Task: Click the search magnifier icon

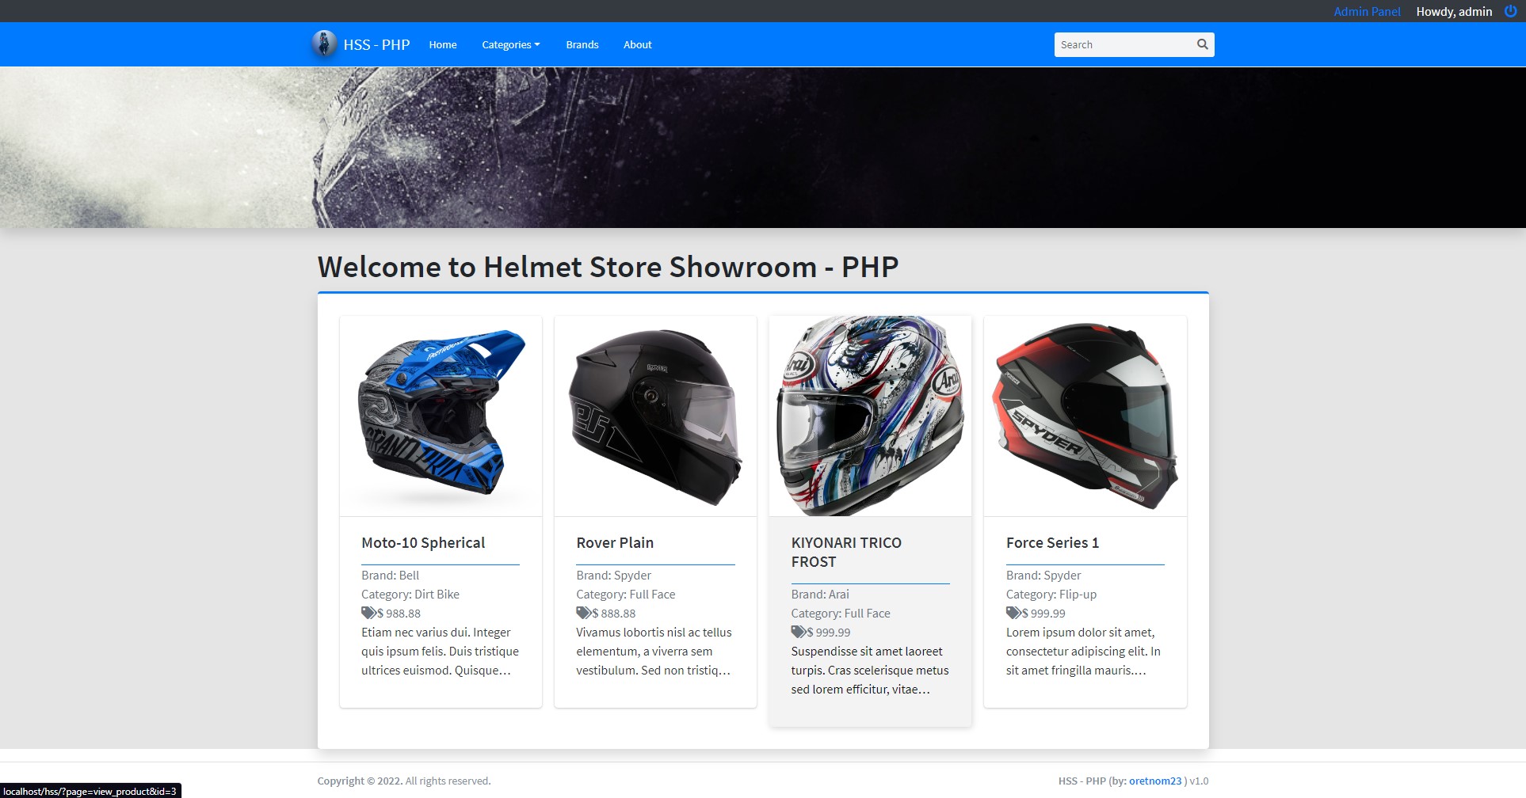Action: tap(1202, 44)
